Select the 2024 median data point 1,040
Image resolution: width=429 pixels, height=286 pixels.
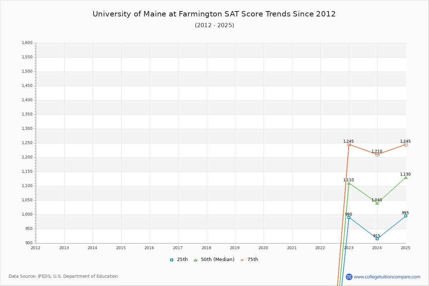point(377,203)
